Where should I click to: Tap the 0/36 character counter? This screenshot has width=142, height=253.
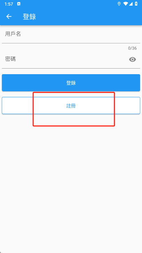click(x=132, y=48)
